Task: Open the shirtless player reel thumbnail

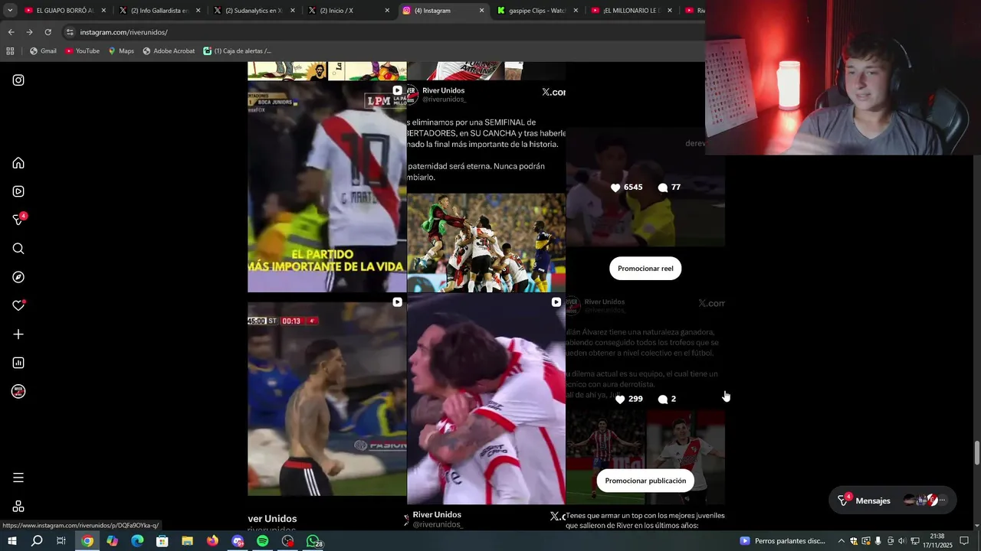Action: coord(327,399)
